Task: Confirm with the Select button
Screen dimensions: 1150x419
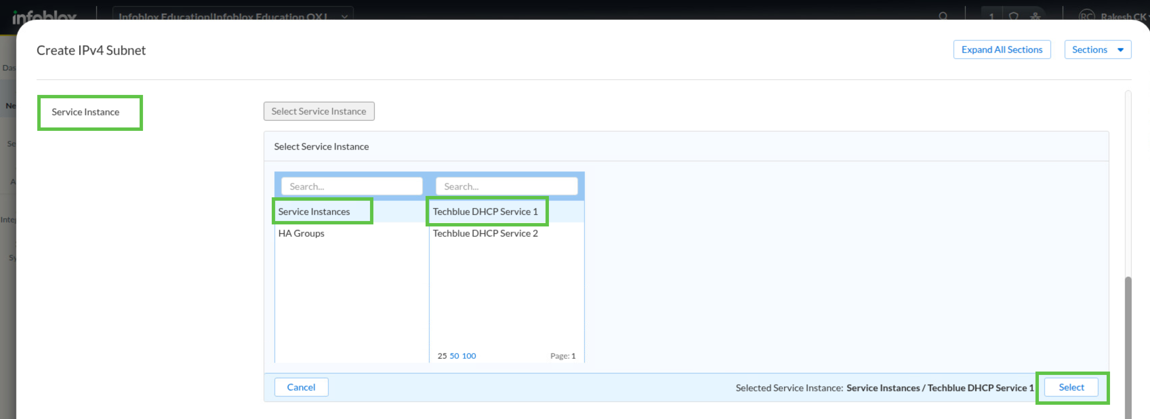Action: [1071, 387]
